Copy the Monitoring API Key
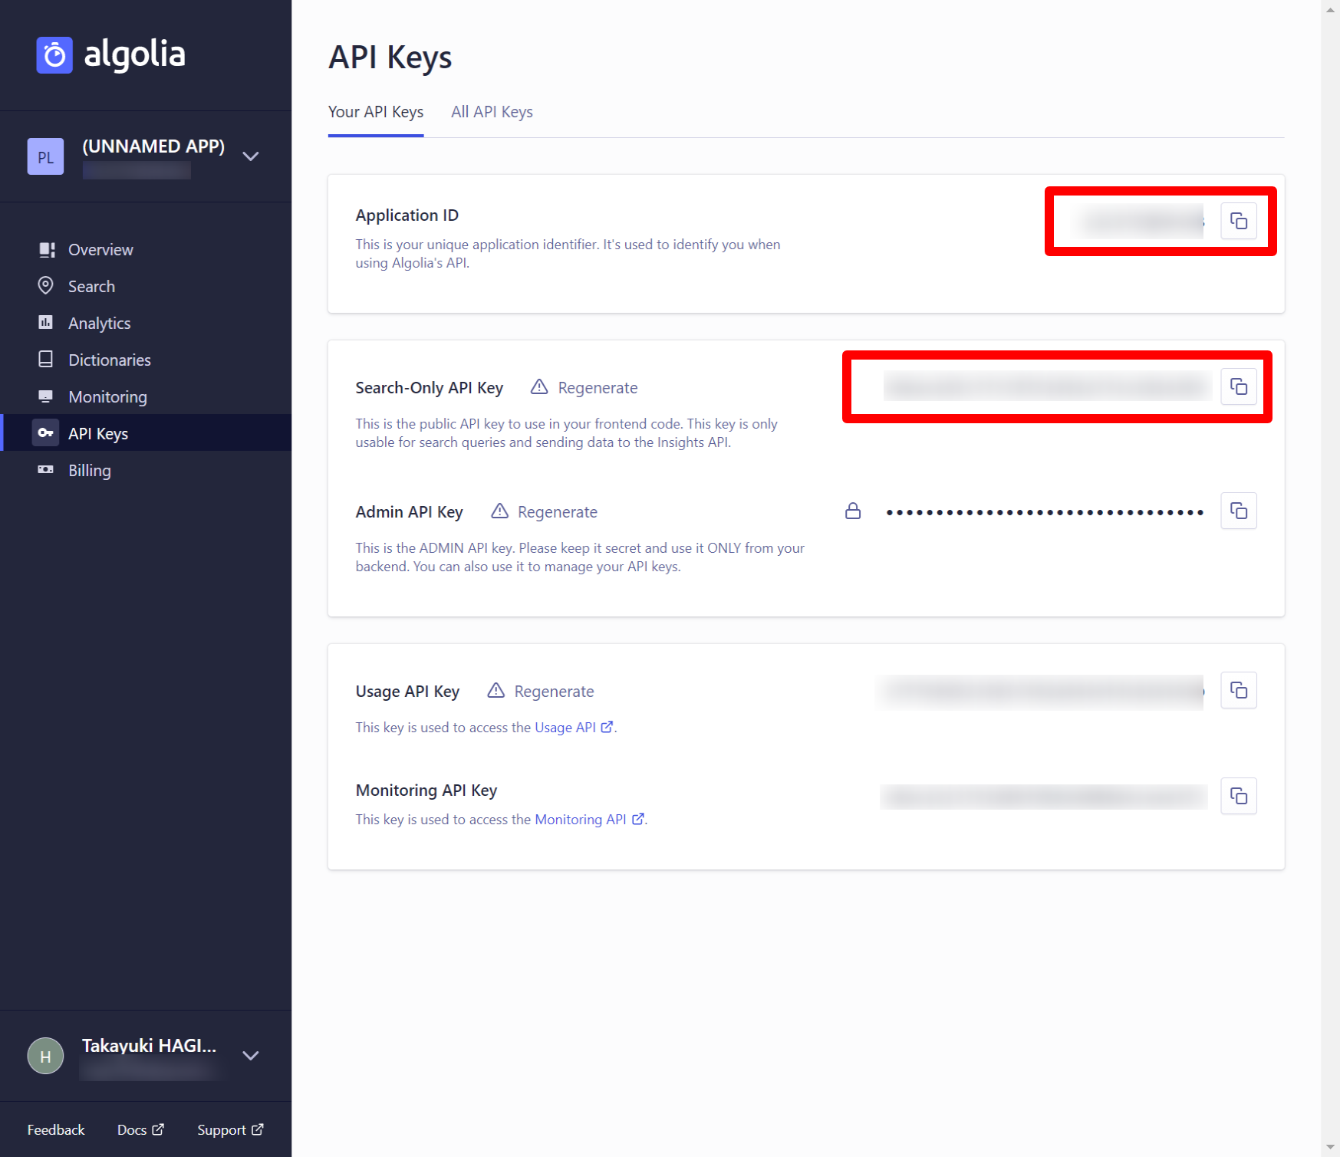 tap(1238, 797)
